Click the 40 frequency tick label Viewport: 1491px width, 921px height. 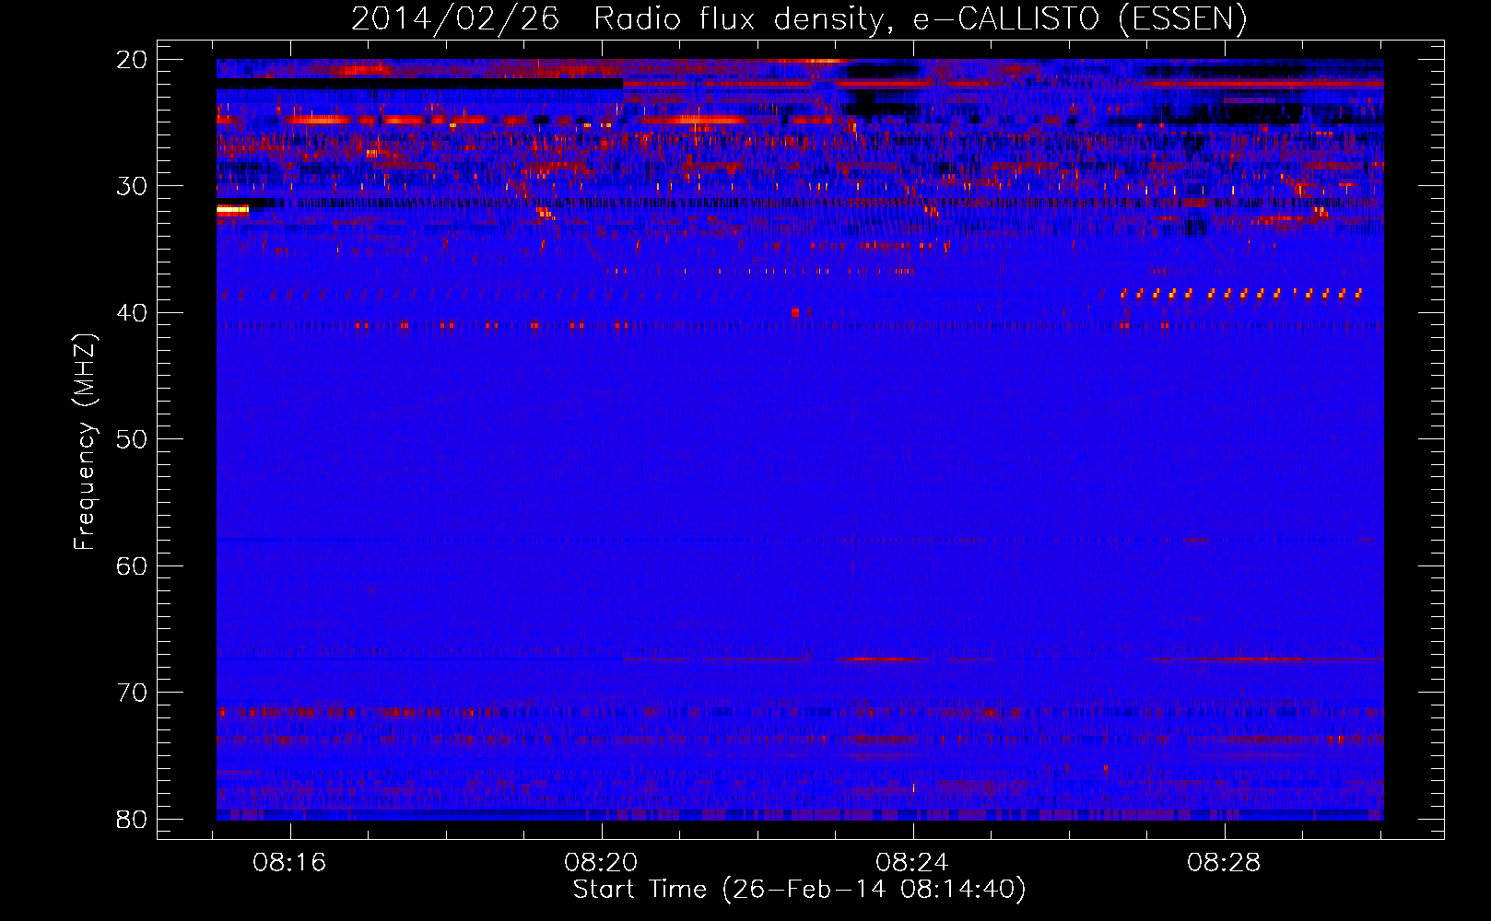point(132,313)
